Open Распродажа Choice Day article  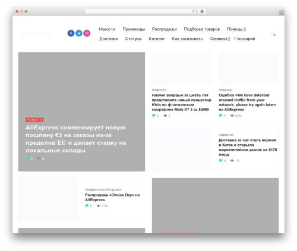click(112, 198)
